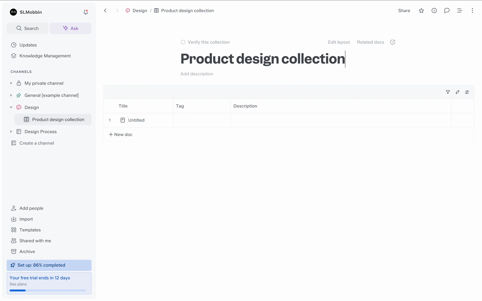Image resolution: width=482 pixels, height=301 pixels.
Task: Toggle Verify this collection
Action: (x=205, y=42)
